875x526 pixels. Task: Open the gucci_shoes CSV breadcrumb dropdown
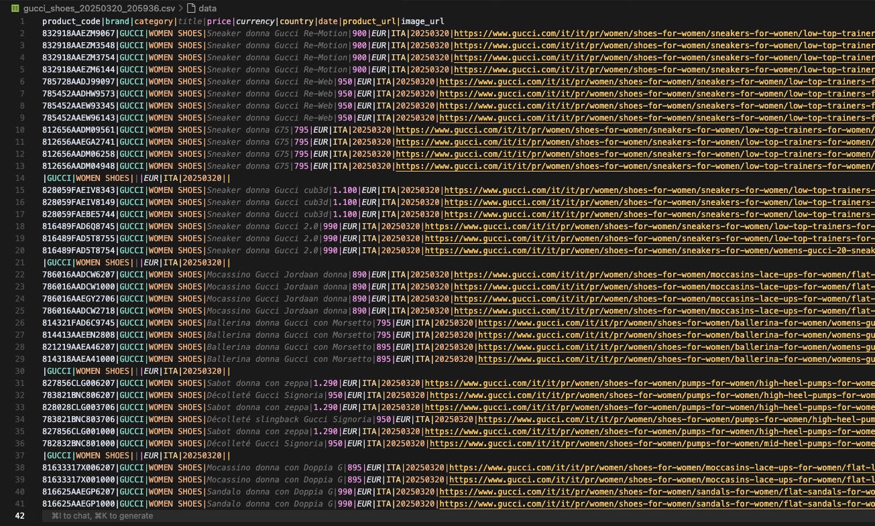click(x=101, y=9)
